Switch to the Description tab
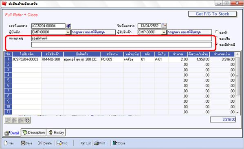This screenshot has width=244, height=149. [x=34, y=133]
